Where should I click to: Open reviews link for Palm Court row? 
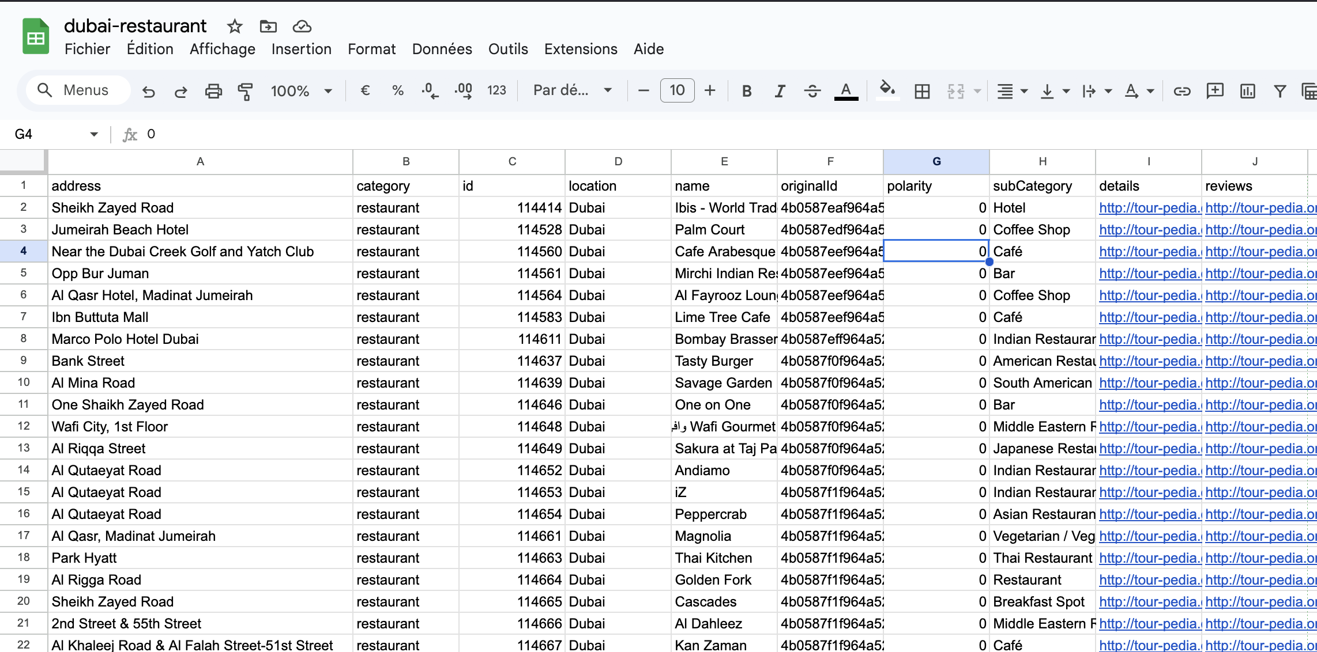1260,230
